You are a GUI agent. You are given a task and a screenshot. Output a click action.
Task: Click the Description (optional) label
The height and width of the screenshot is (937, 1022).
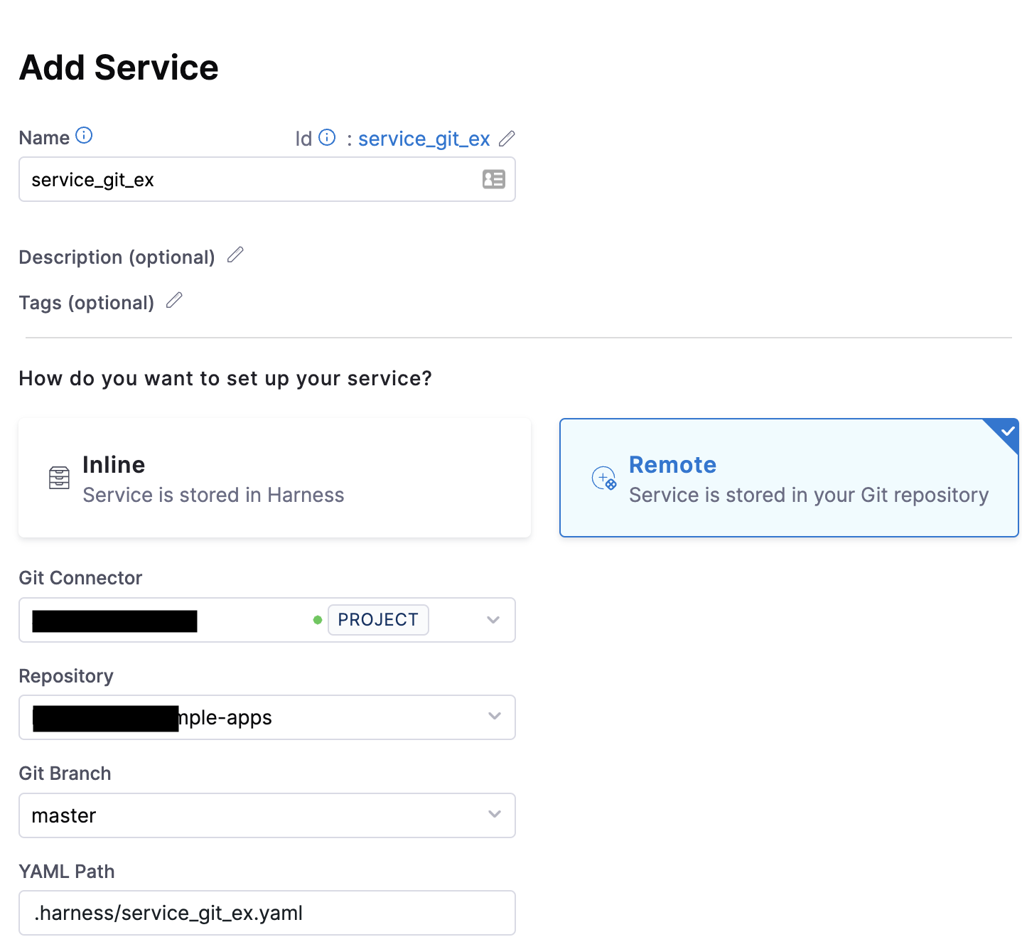(117, 257)
